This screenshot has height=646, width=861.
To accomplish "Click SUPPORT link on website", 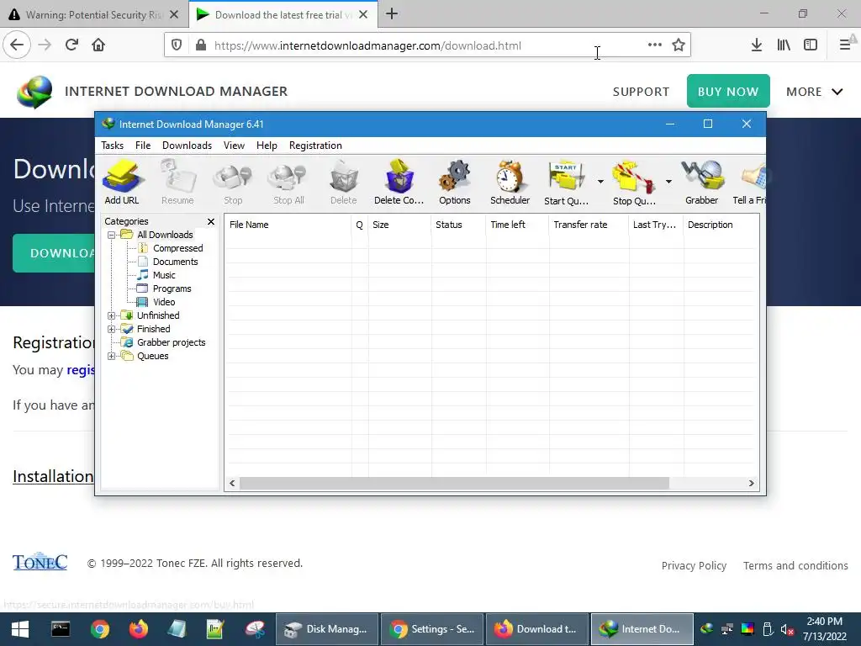I will point(641,92).
